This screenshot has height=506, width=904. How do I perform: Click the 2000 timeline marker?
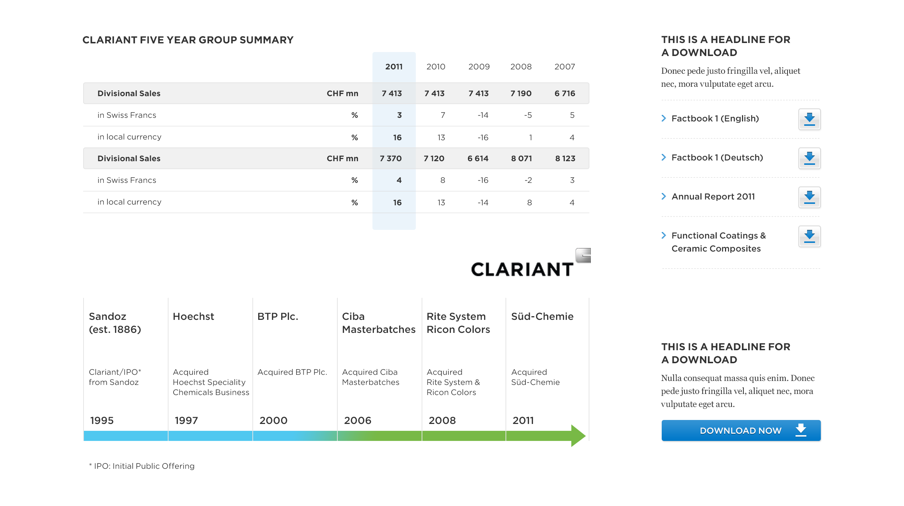[x=273, y=420]
